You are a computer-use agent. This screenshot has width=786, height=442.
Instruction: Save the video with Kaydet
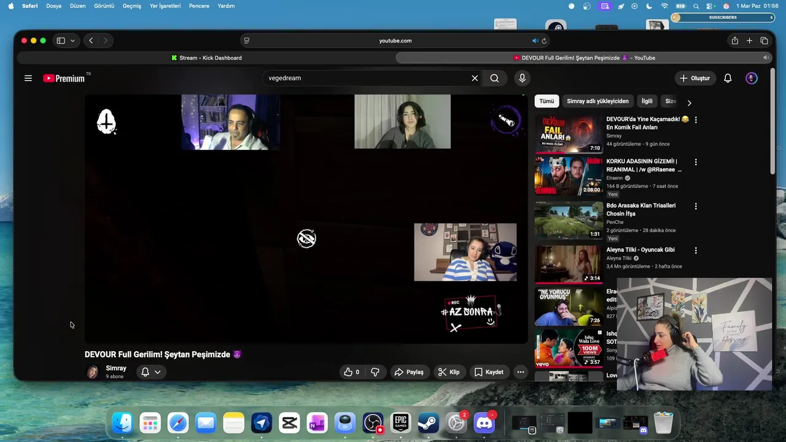click(489, 372)
